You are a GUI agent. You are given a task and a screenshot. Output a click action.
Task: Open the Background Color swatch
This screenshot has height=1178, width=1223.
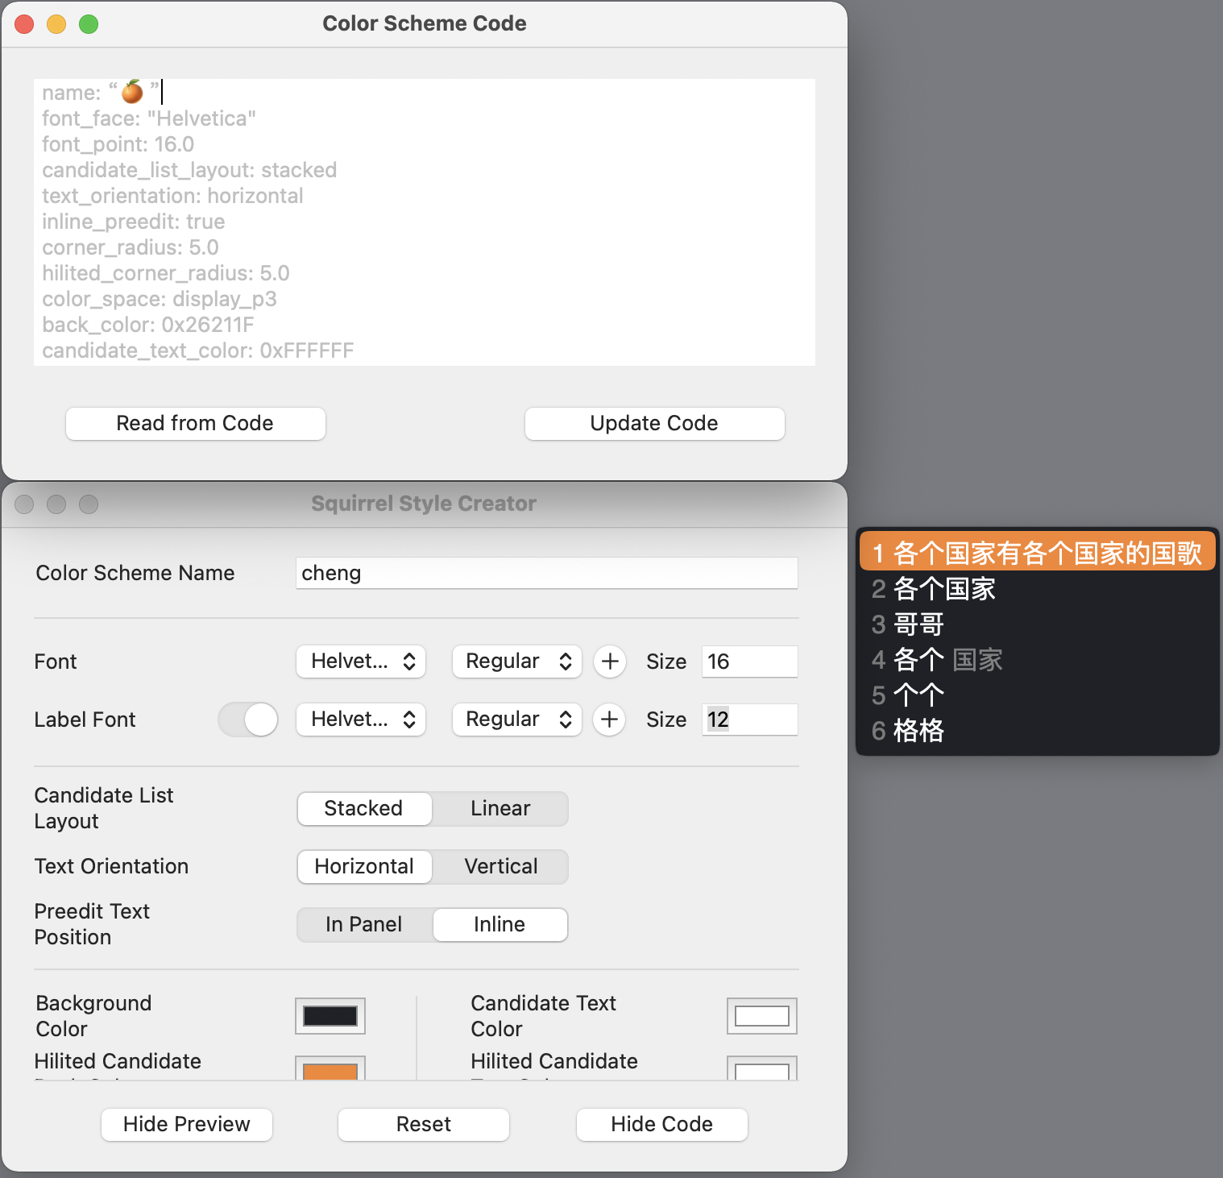tap(330, 1016)
